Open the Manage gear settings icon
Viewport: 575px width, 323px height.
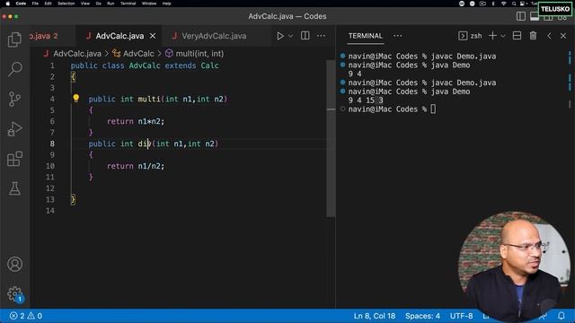pos(14,293)
